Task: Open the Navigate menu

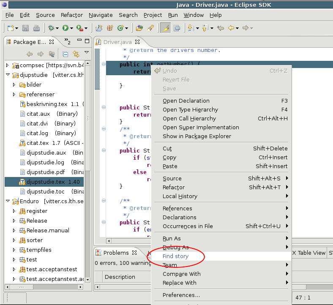Action: click(101, 15)
